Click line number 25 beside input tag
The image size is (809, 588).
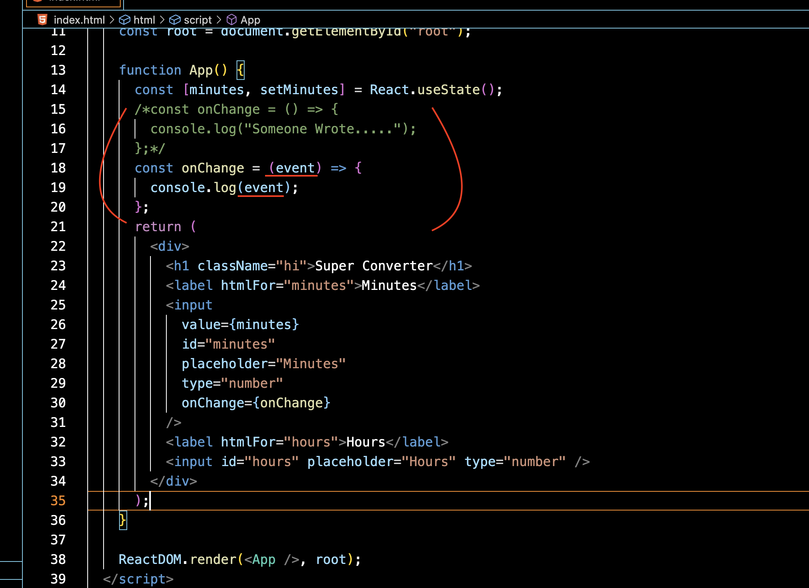coord(58,305)
